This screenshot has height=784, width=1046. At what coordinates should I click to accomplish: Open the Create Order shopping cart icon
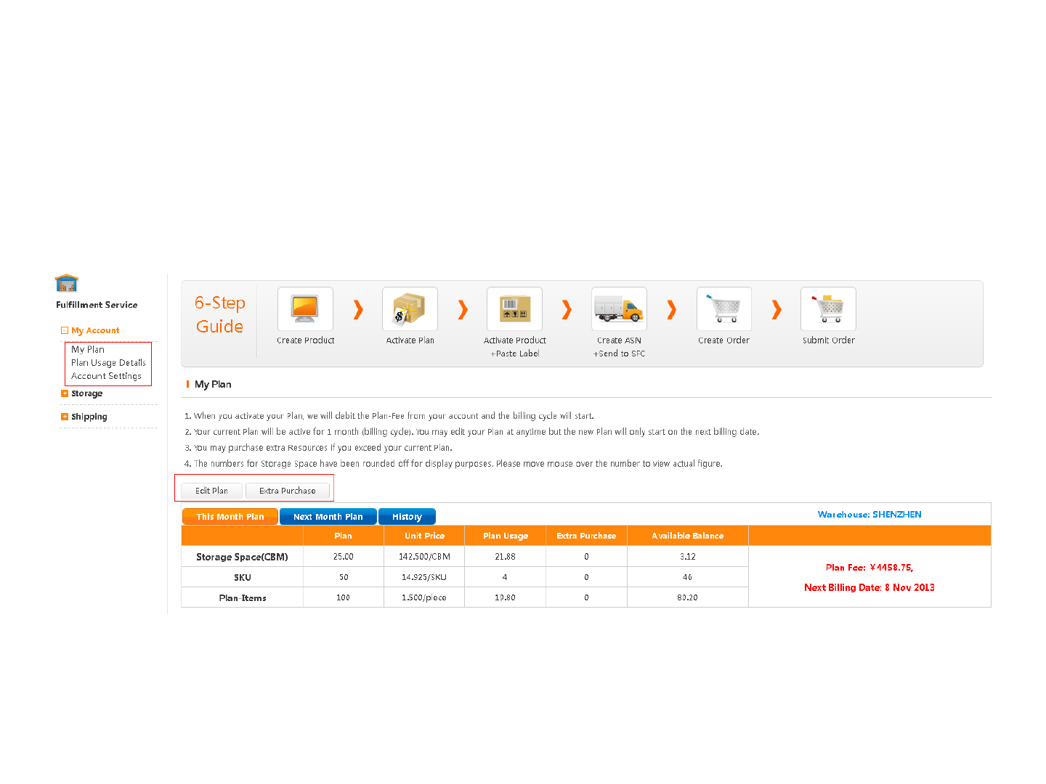click(x=724, y=309)
